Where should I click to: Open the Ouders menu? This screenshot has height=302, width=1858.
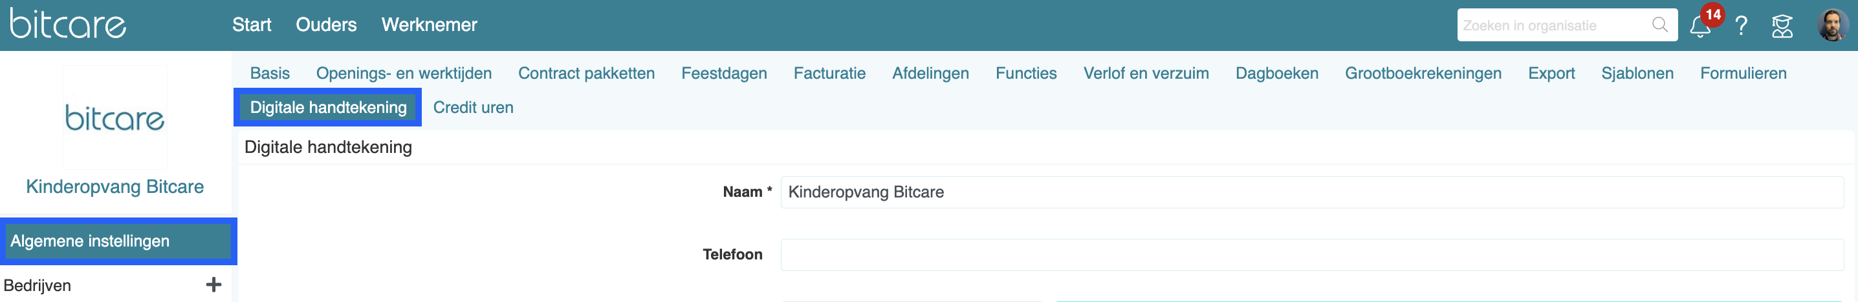point(326,25)
